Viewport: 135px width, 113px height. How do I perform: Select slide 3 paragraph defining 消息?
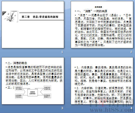click(34, 76)
